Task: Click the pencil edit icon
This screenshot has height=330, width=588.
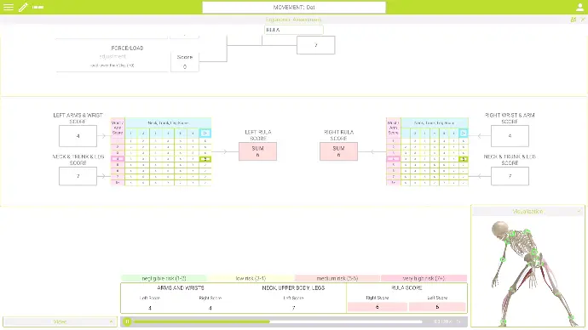Action: click(x=23, y=7)
